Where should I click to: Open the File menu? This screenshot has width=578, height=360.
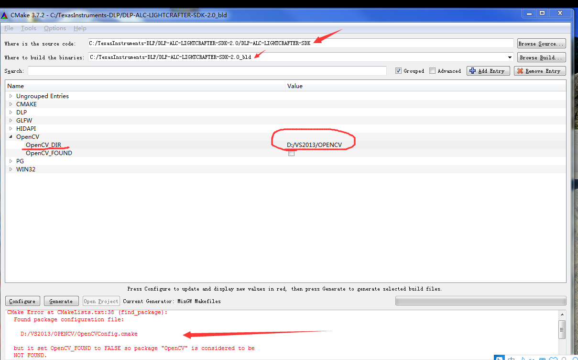[9, 28]
